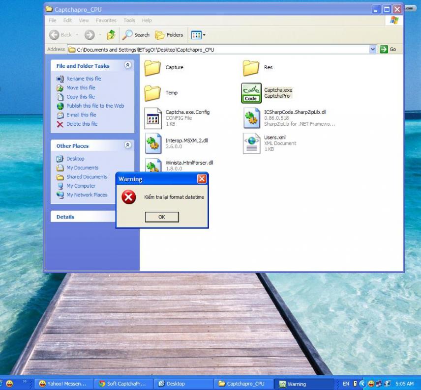Select the Capture folder icon

[152, 67]
